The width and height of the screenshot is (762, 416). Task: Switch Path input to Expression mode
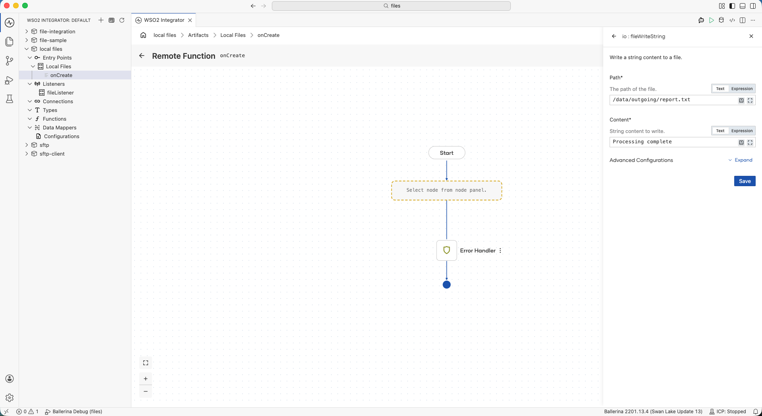pyautogui.click(x=742, y=89)
